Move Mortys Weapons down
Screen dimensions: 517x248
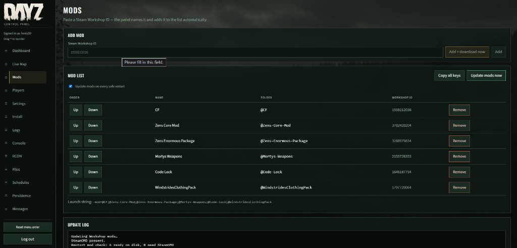coord(93,156)
